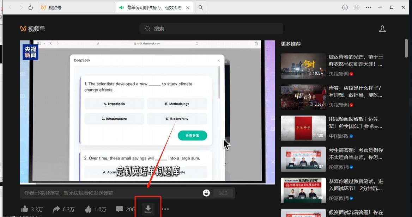Image resolution: width=412 pixels, height=217 pixels.
Task: Click the flame recommend icon
Action: point(88,209)
